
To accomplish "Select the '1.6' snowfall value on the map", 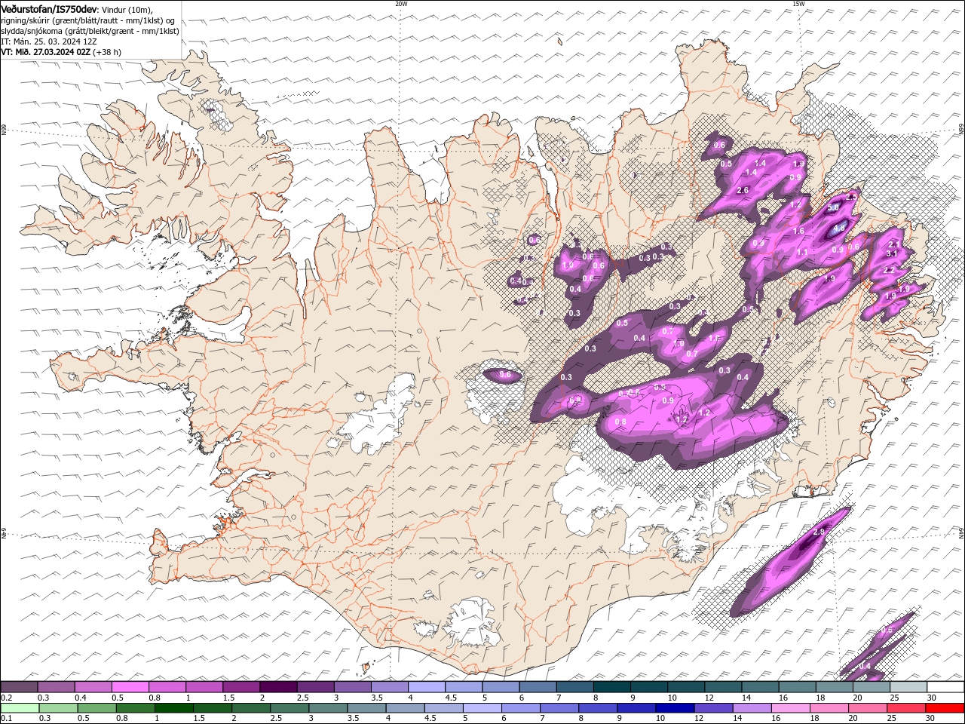I will (799, 232).
